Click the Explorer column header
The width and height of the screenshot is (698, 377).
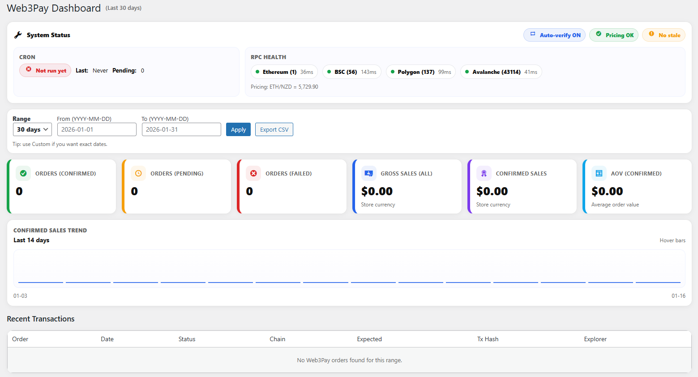[x=595, y=339]
